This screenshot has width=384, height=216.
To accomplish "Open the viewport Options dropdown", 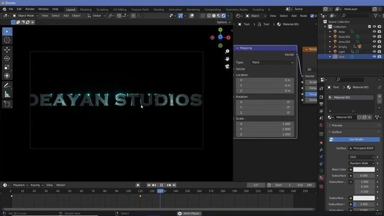I will [x=224, y=22].
